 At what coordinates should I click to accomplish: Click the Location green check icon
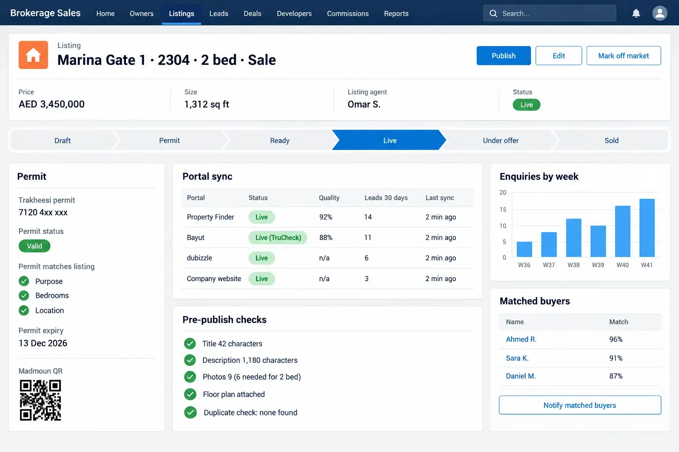(x=24, y=310)
